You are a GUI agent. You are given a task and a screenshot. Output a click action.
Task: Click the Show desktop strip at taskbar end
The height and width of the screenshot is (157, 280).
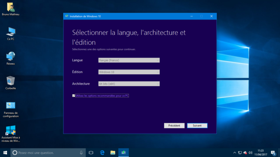pyautogui.click(x=279, y=153)
